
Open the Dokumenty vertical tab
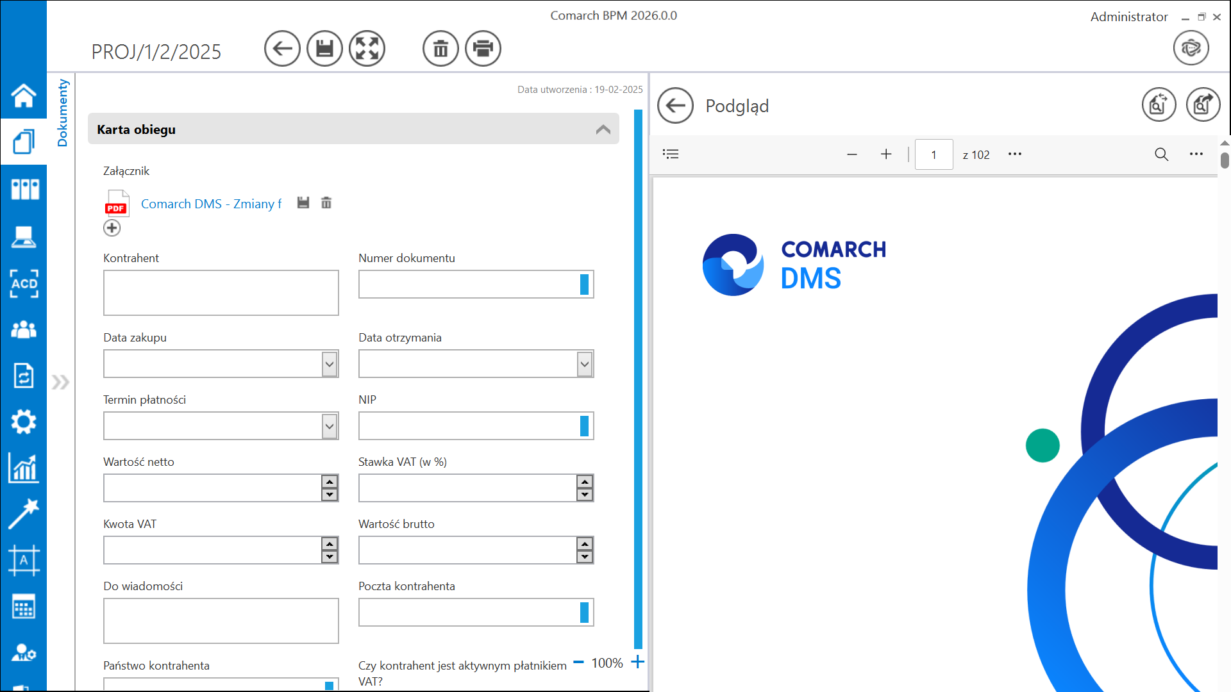tap(62, 113)
